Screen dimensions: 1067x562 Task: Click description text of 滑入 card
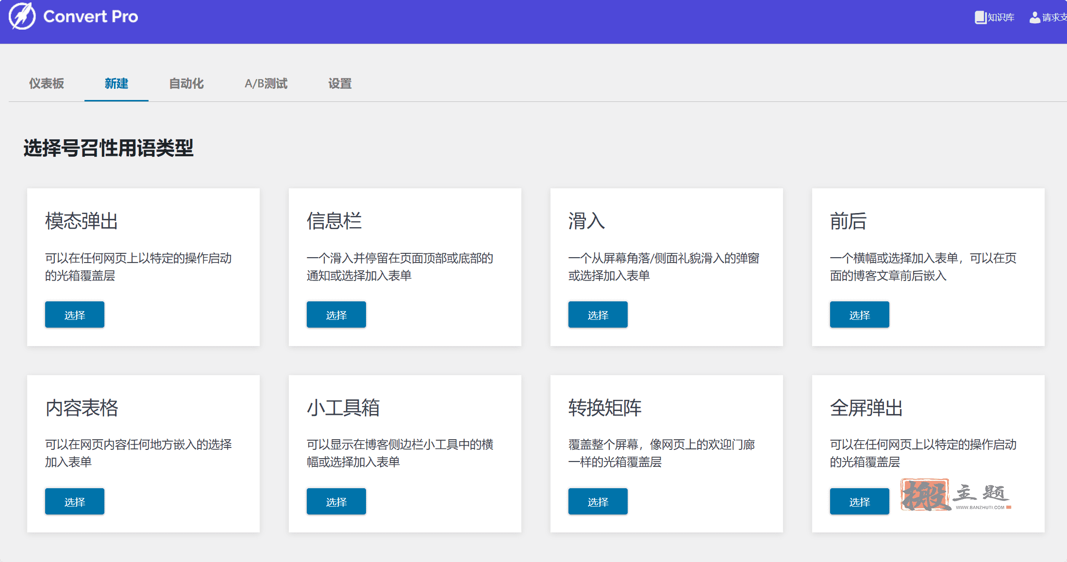pos(664,267)
